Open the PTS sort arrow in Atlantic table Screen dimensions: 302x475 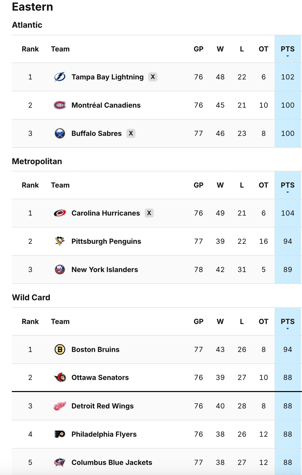click(287, 56)
